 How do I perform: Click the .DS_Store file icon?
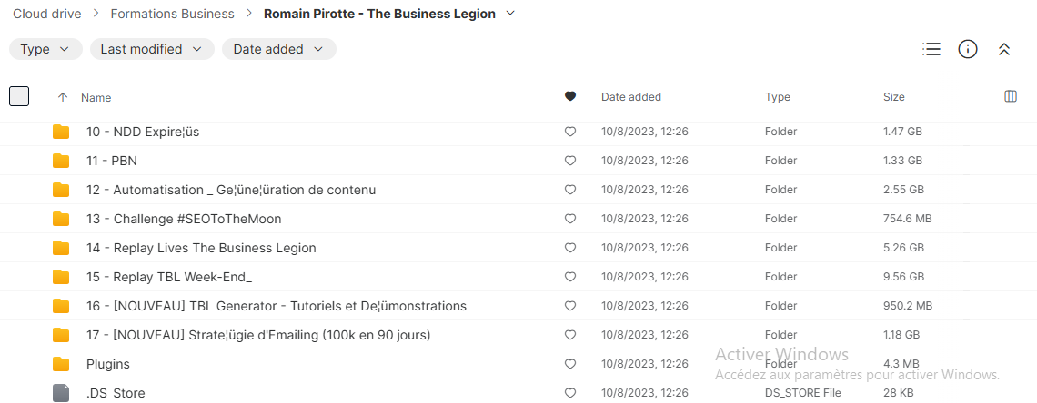click(61, 393)
